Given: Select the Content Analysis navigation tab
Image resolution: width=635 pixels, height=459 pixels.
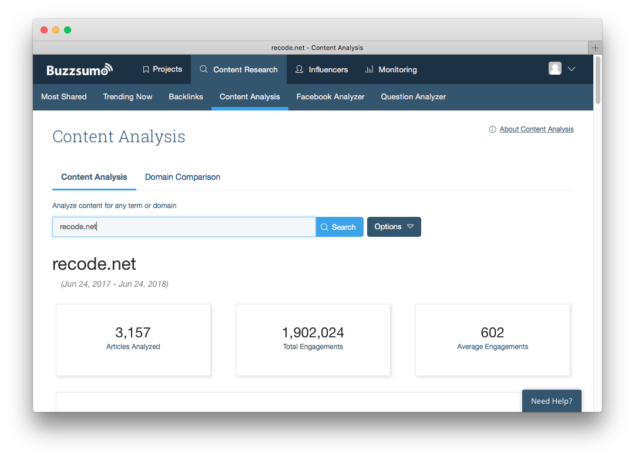Looking at the screenshot, I should tap(250, 97).
